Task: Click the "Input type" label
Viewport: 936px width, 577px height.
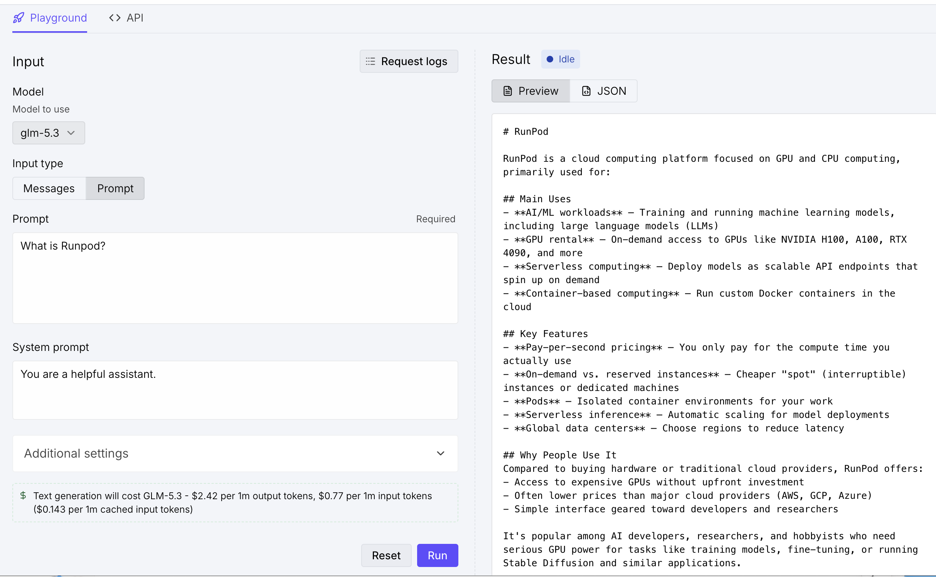Action: point(38,163)
